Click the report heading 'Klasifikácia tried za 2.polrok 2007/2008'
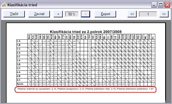Screen dimensions: 172x104 pos(86,32)
